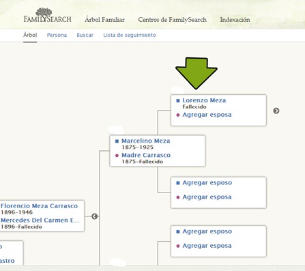
Task: Open Árbol Familiar in the top menu
Action: pyautogui.click(x=104, y=20)
